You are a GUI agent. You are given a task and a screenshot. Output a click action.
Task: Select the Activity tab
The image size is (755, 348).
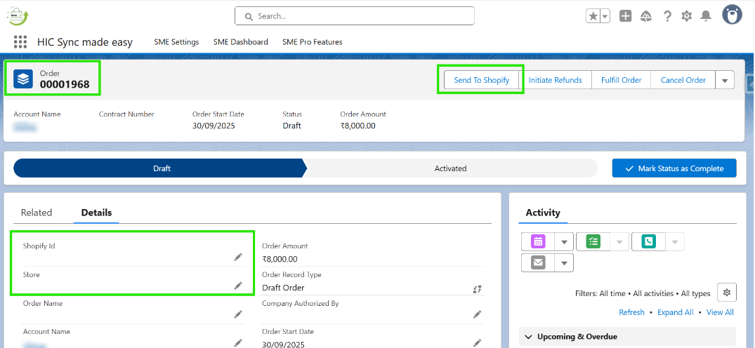543,213
